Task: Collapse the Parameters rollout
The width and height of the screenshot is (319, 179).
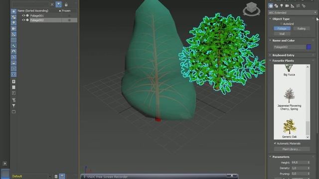Action: (x=281, y=157)
